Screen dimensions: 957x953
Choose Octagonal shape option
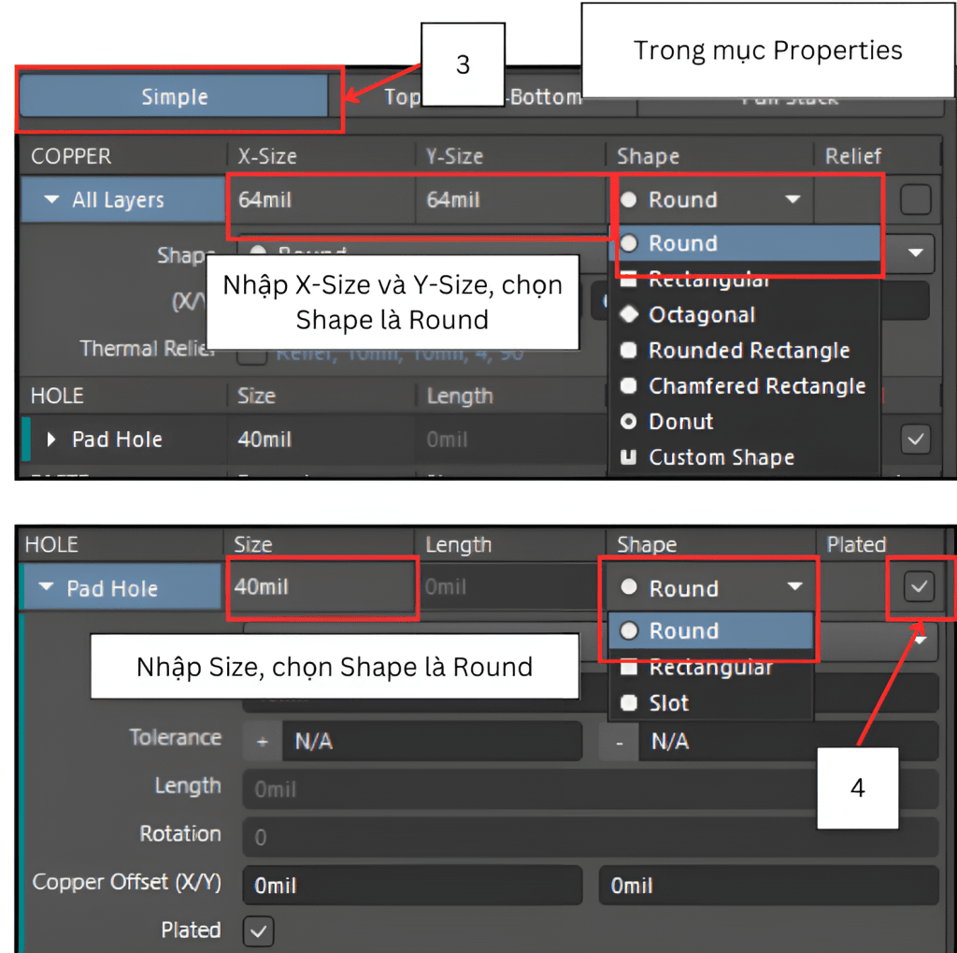coord(701,315)
